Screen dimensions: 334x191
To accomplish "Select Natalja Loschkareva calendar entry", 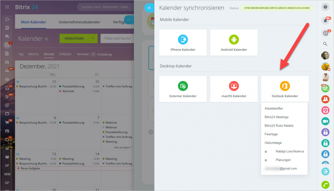I will coord(284,151).
